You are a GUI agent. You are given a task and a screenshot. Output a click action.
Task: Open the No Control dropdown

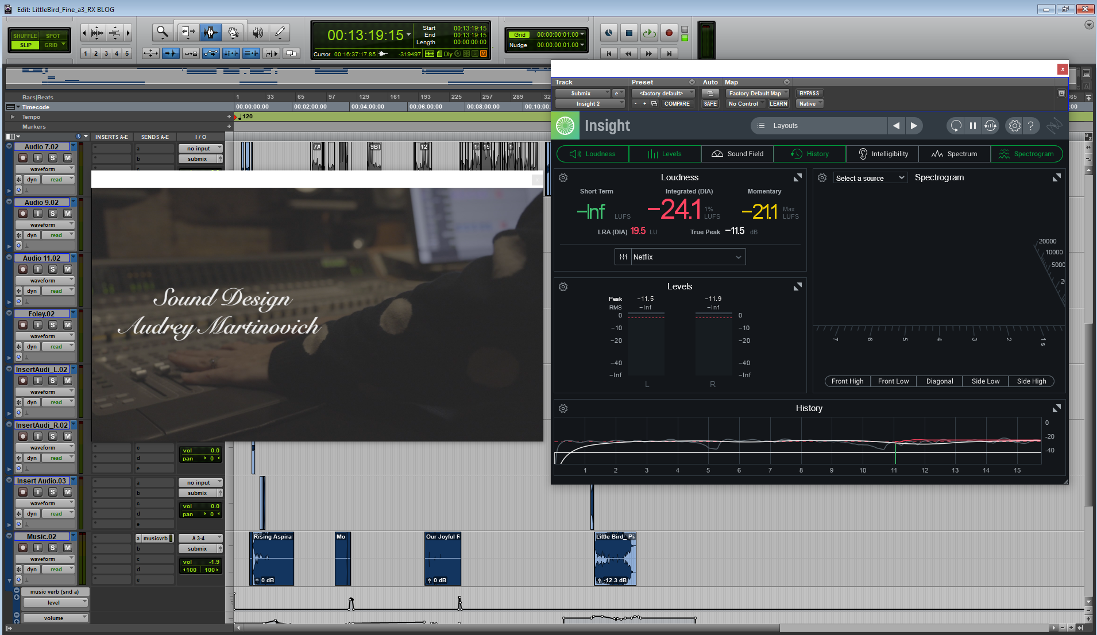pos(746,104)
